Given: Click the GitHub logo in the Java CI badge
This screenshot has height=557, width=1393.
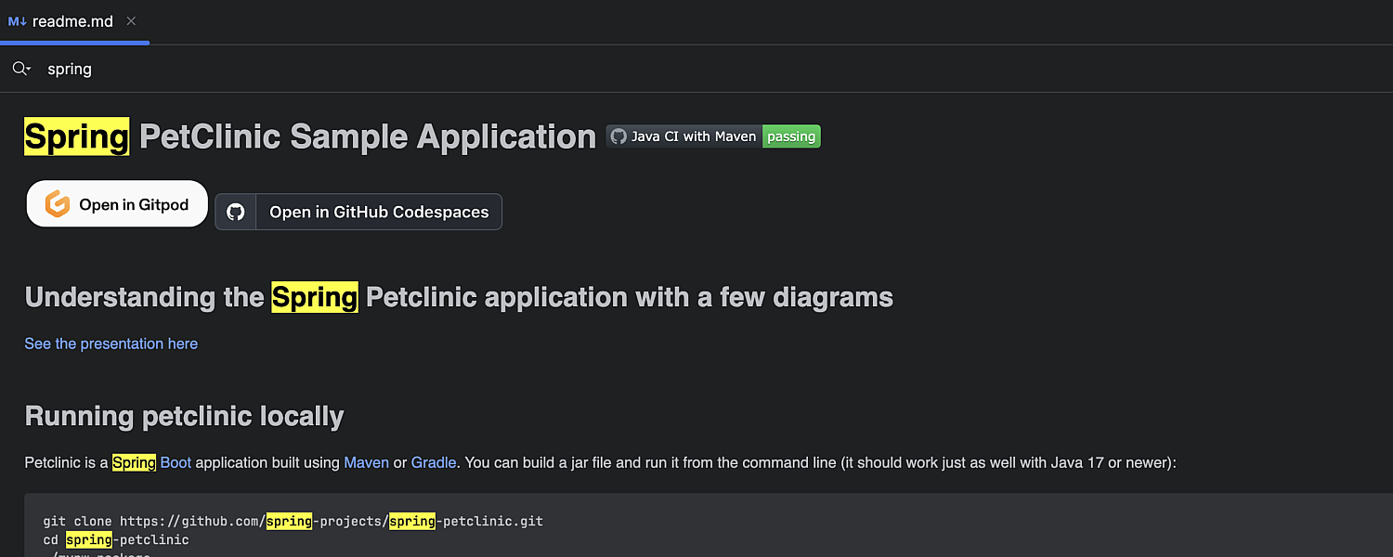Looking at the screenshot, I should click(618, 136).
